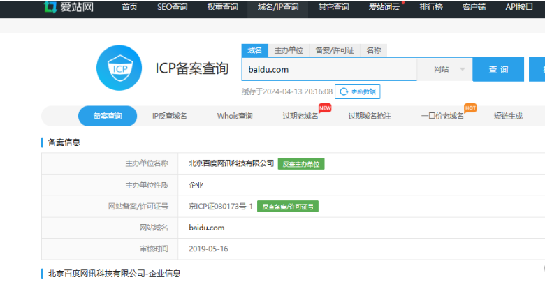Switch to Whois查询 tab
Image resolution: width=545 pixels, height=296 pixels.
tap(235, 116)
